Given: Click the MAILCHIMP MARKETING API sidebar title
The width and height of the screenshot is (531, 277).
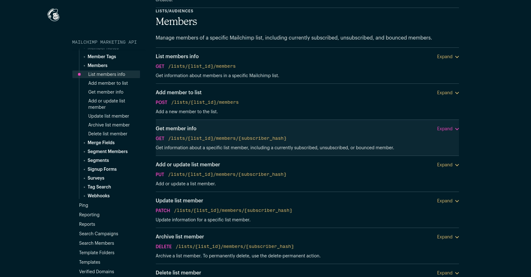Looking at the screenshot, I should (104, 42).
